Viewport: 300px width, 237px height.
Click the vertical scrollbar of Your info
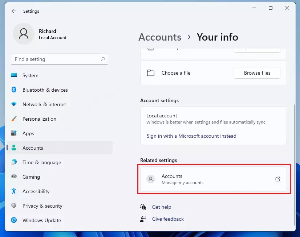(294, 165)
